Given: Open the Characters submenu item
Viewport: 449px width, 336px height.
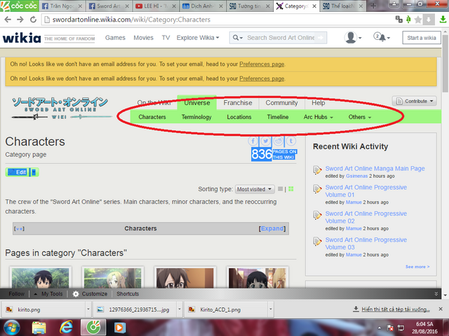Looking at the screenshot, I should [152, 117].
